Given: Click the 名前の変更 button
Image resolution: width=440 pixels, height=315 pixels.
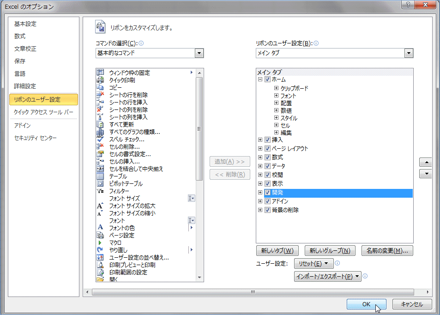Looking at the screenshot, I should coord(387,250).
